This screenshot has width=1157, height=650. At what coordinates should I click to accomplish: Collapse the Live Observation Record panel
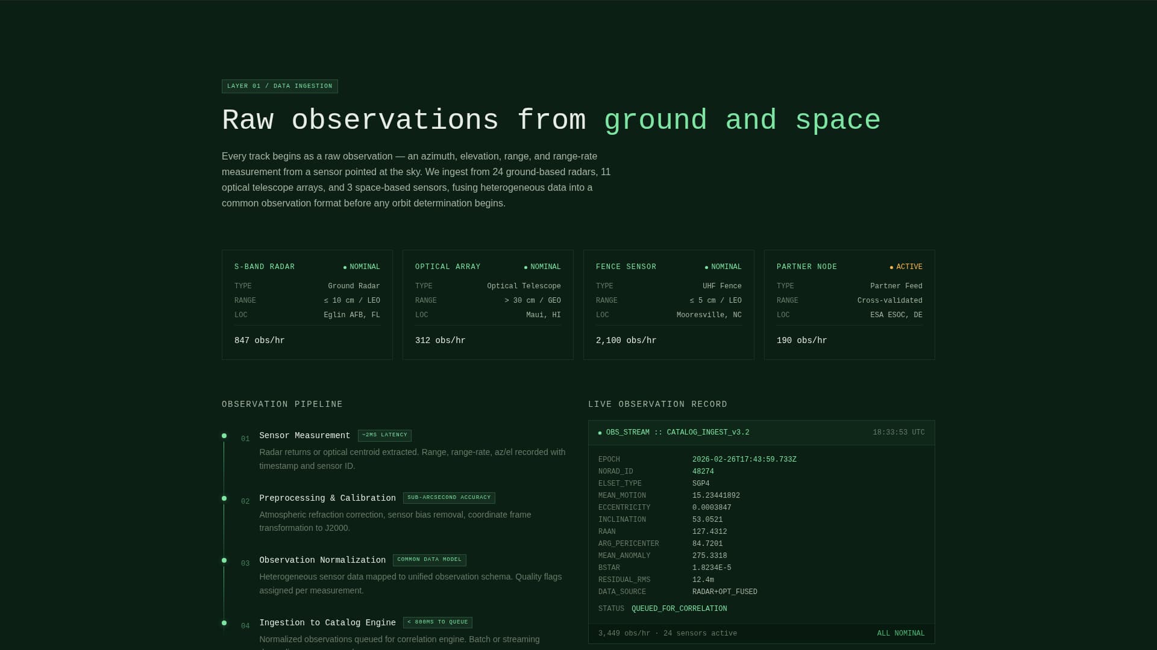coord(657,404)
